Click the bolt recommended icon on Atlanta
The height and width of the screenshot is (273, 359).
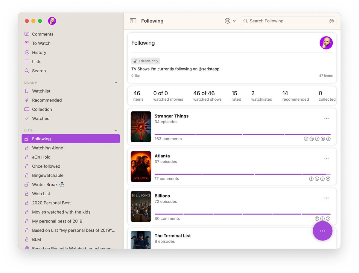(x=328, y=179)
